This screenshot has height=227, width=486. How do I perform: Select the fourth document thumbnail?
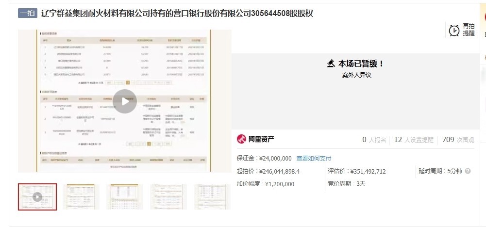(168, 197)
